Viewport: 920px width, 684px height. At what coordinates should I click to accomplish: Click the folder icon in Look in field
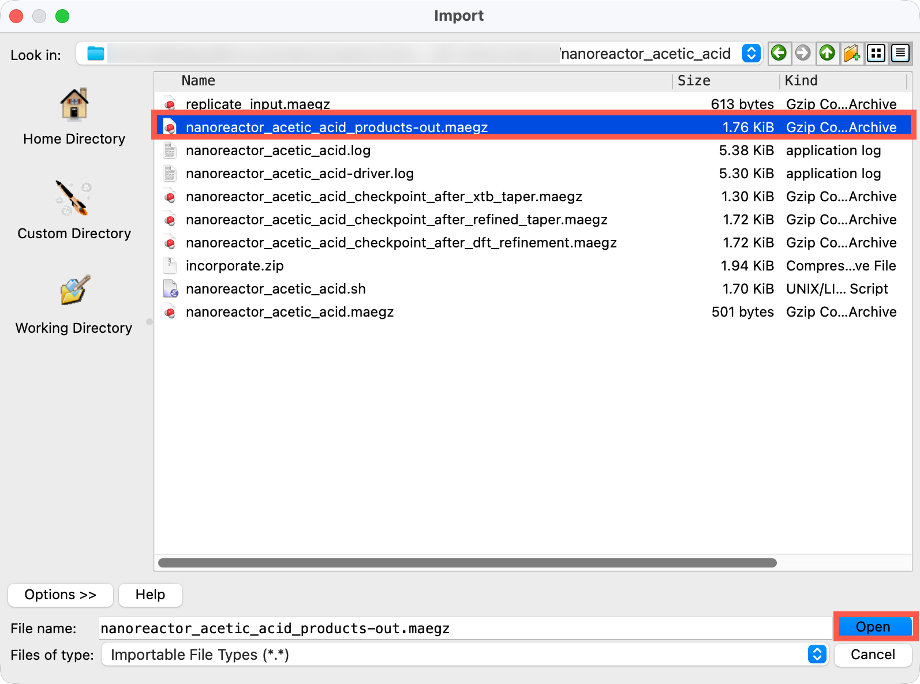[x=96, y=54]
